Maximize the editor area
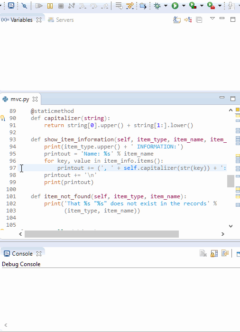Image resolution: width=240 pixels, height=332 pixels. point(233,99)
